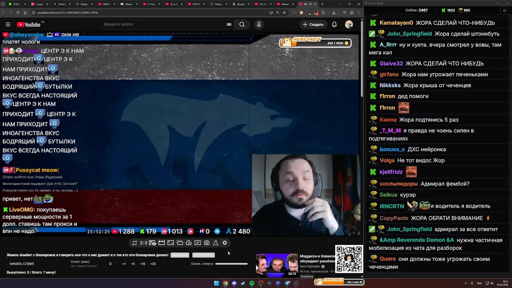The image size is (512, 288).
Task: Switch to the The Su browser tab
Action: pyautogui.click(x=263, y=4)
